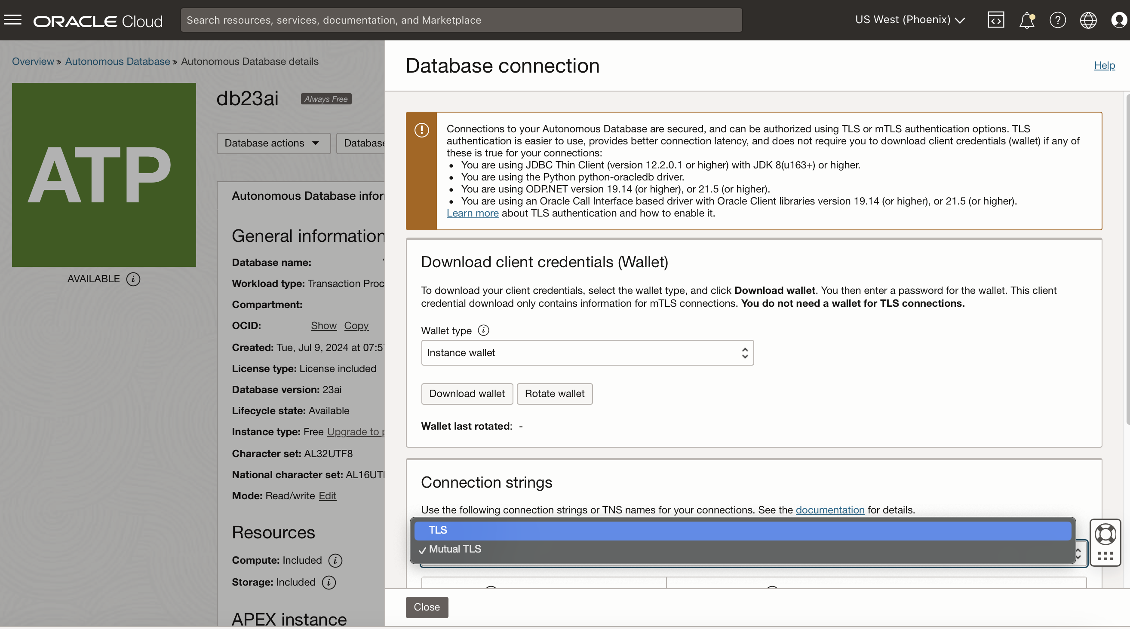Click the partly hidden Database connection button

tap(361, 144)
